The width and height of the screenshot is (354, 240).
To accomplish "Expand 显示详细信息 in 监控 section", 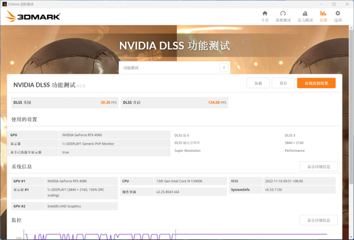I will pyautogui.click(x=319, y=220).
